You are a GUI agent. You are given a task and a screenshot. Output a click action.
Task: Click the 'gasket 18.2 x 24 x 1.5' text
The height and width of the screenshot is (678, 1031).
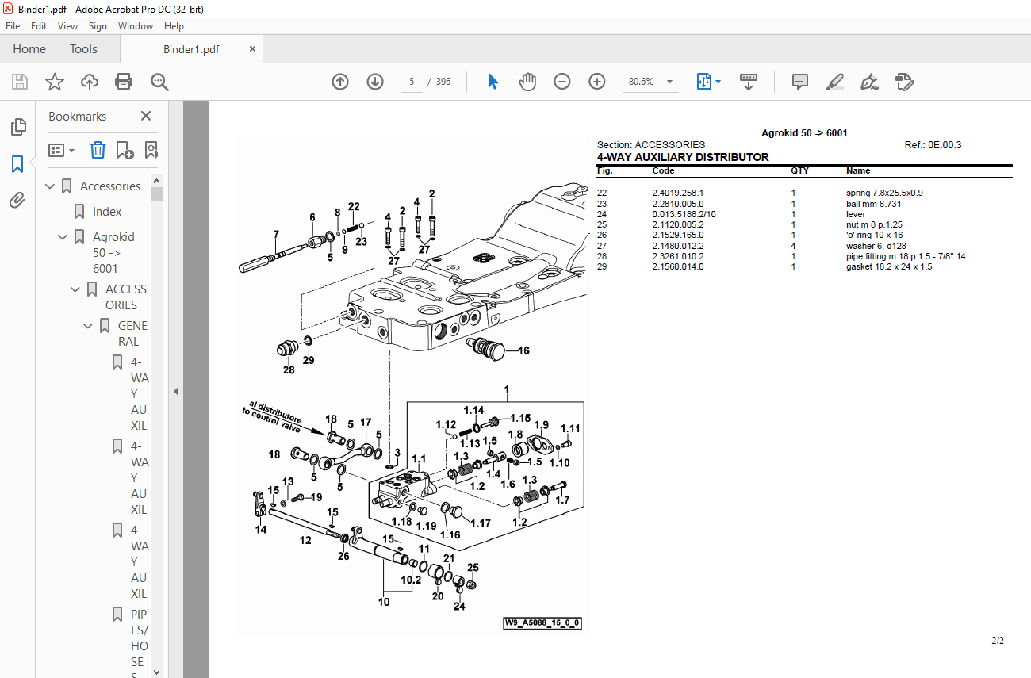[x=889, y=266]
